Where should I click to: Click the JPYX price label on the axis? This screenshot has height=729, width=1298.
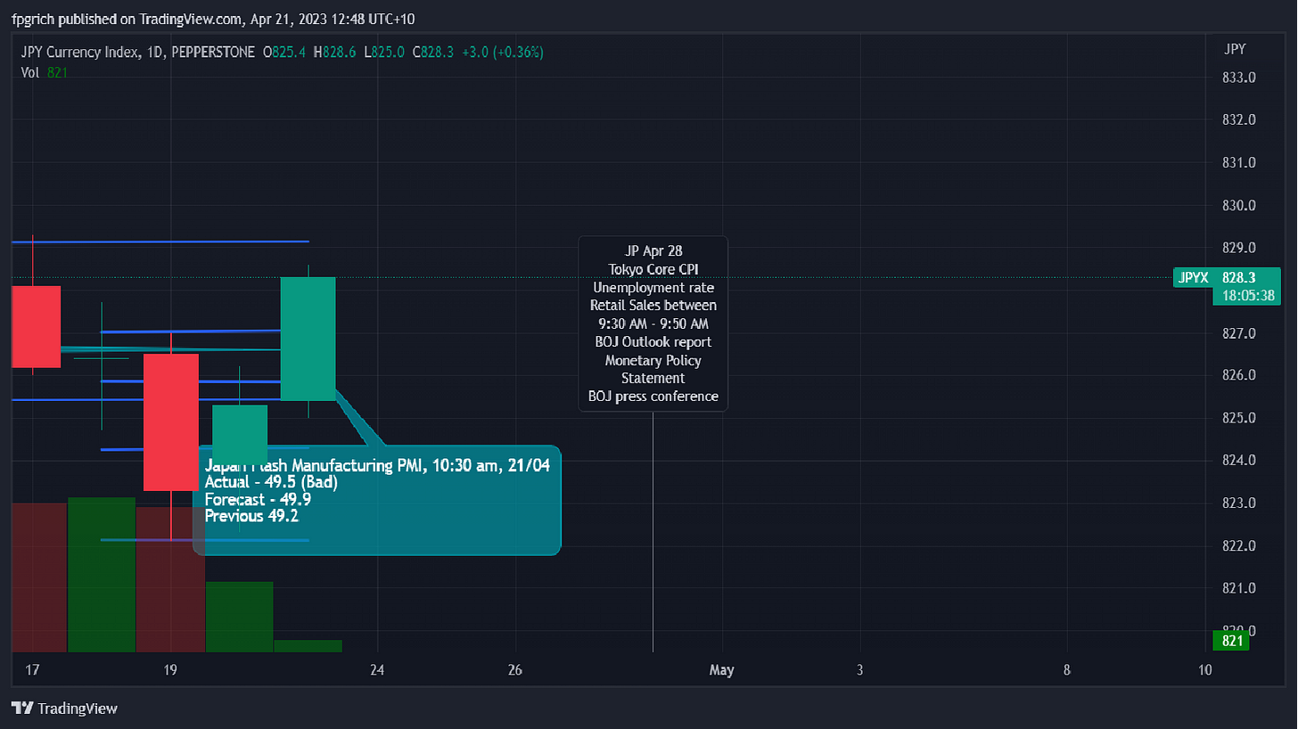pos(1227,278)
